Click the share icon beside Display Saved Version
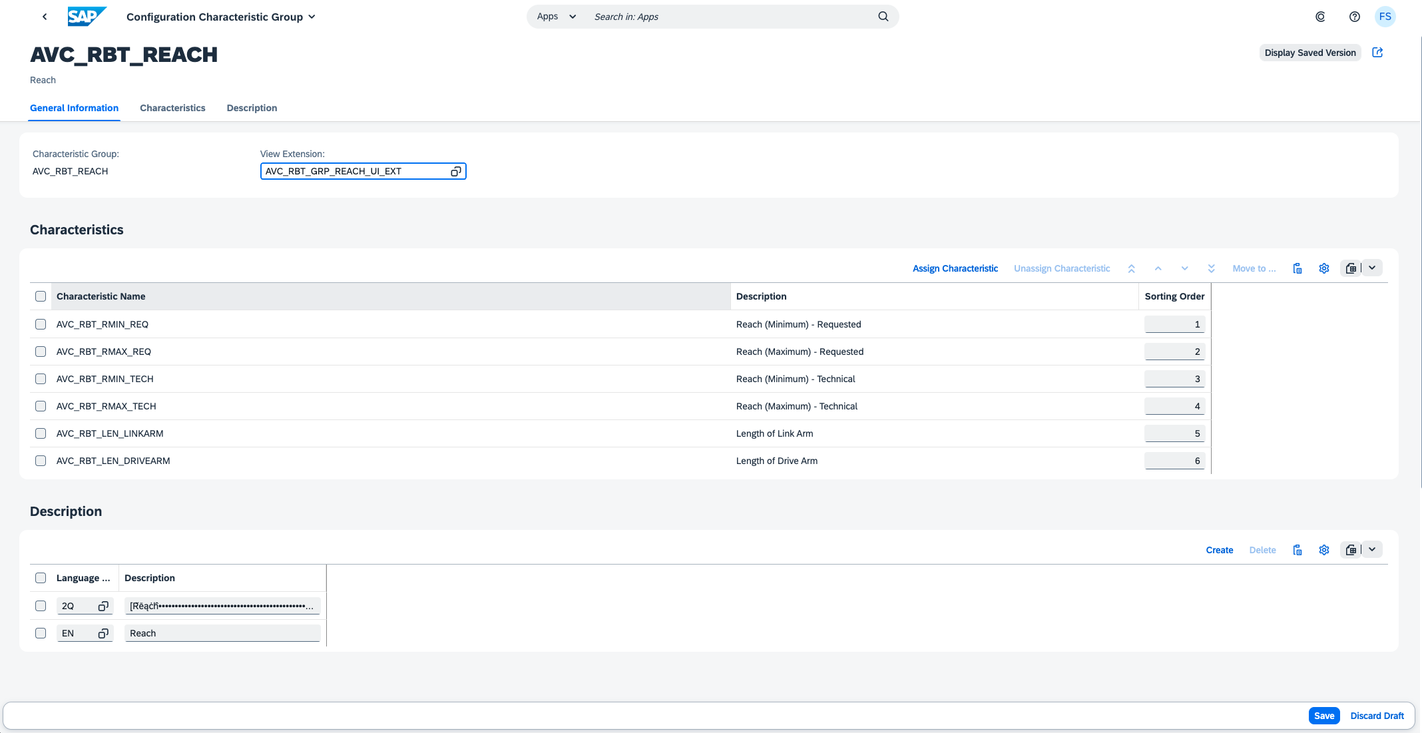 click(1378, 53)
